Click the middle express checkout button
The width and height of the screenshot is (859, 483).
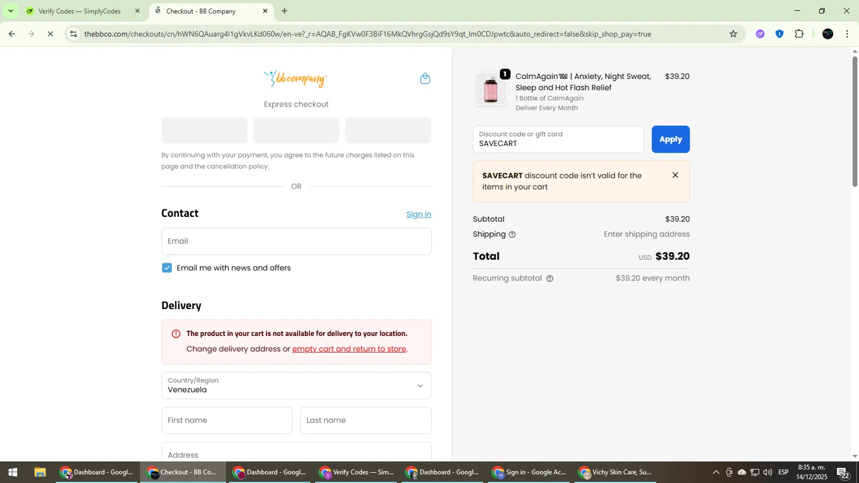point(296,130)
